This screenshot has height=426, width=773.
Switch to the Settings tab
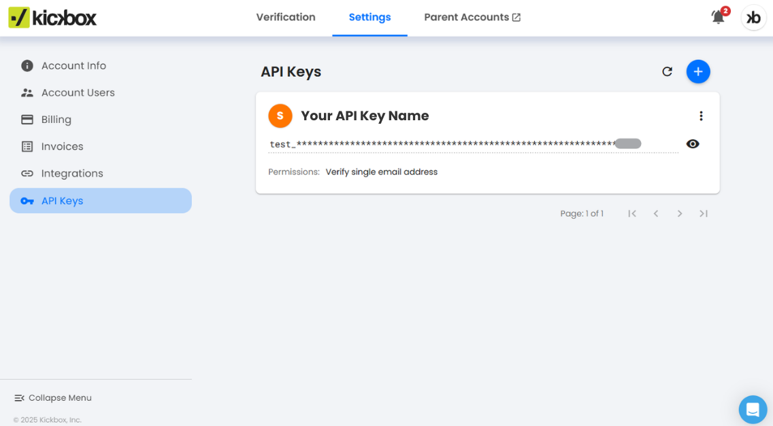click(369, 17)
